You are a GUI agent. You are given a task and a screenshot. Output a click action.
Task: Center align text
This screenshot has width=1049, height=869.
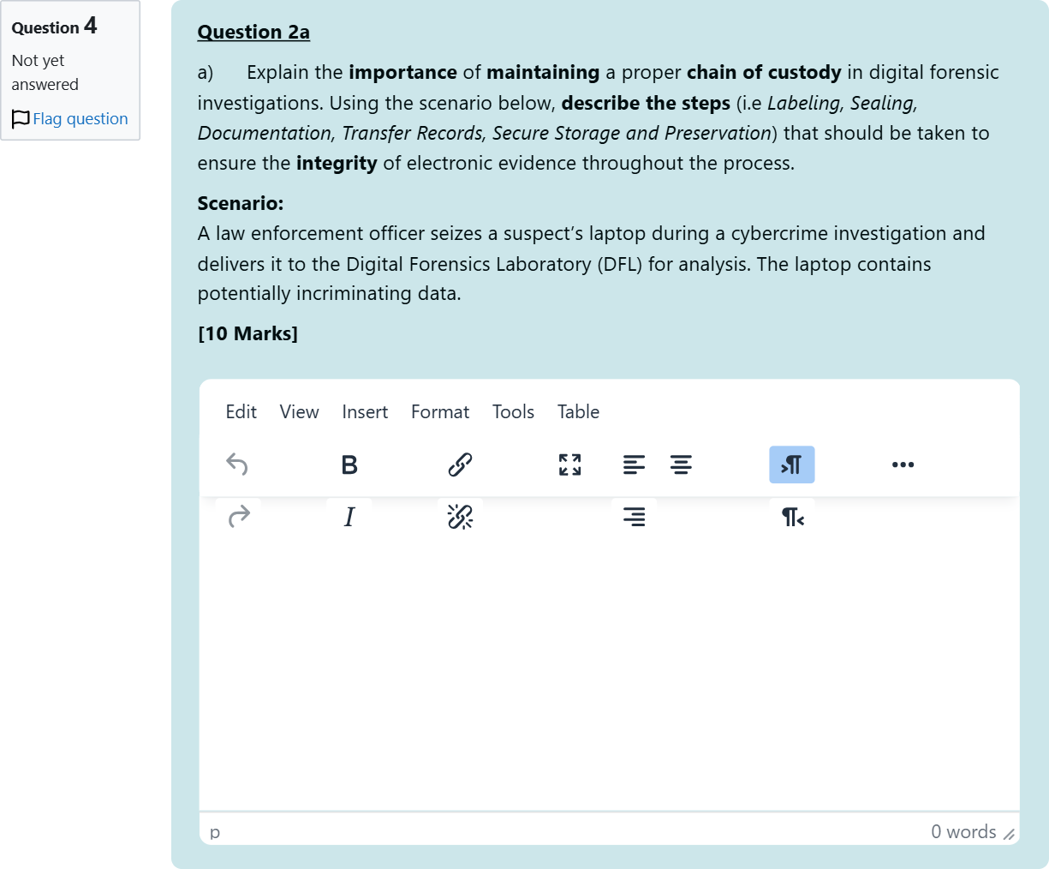(x=682, y=464)
